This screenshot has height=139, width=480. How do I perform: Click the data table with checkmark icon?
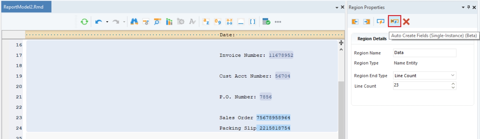coord(266,22)
